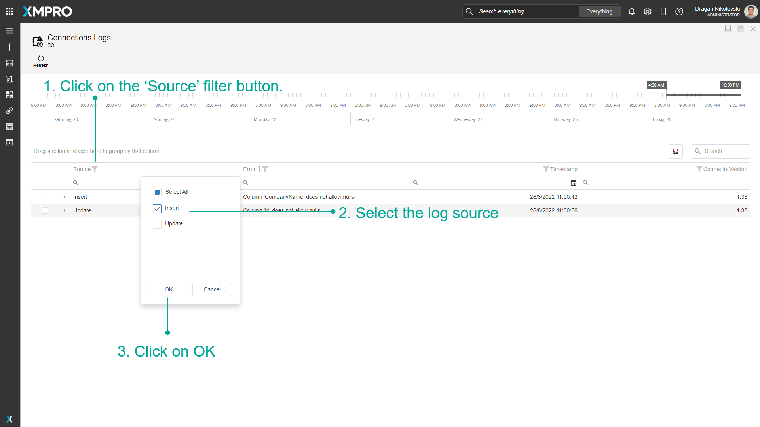Open the Everything search scope selector
Screen dimensions: 760x427
click(599, 11)
